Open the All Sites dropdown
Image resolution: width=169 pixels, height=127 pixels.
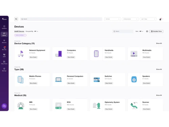click(113, 19)
